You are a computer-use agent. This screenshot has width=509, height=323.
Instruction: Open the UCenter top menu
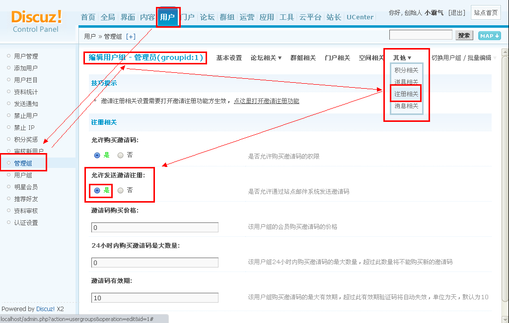(x=360, y=17)
